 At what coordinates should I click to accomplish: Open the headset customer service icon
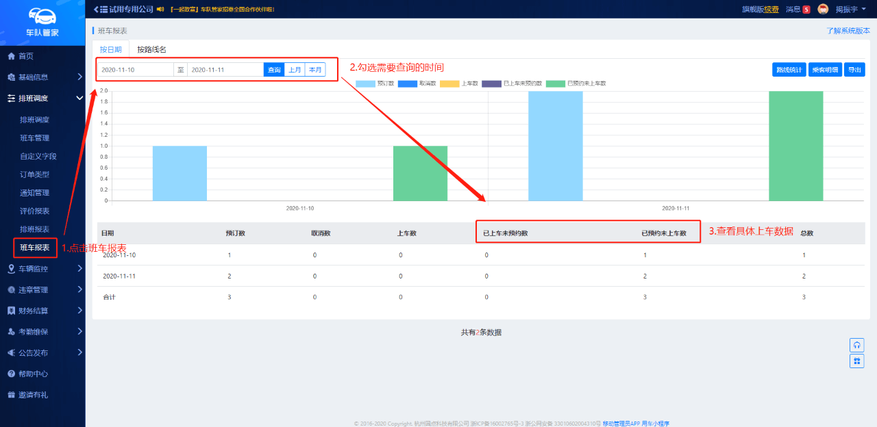856,345
